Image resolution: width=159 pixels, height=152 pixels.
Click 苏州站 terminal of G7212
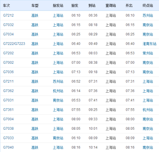[x=148, y=16]
